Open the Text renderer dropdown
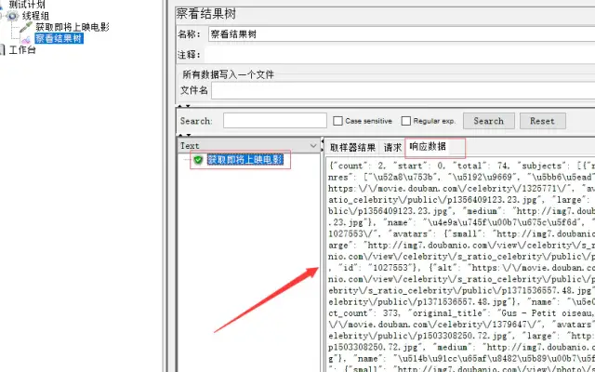595x372 pixels. (x=248, y=146)
